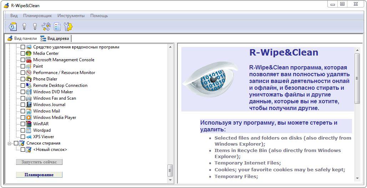
Task: Open the Помощь menu
Action: (x=99, y=16)
